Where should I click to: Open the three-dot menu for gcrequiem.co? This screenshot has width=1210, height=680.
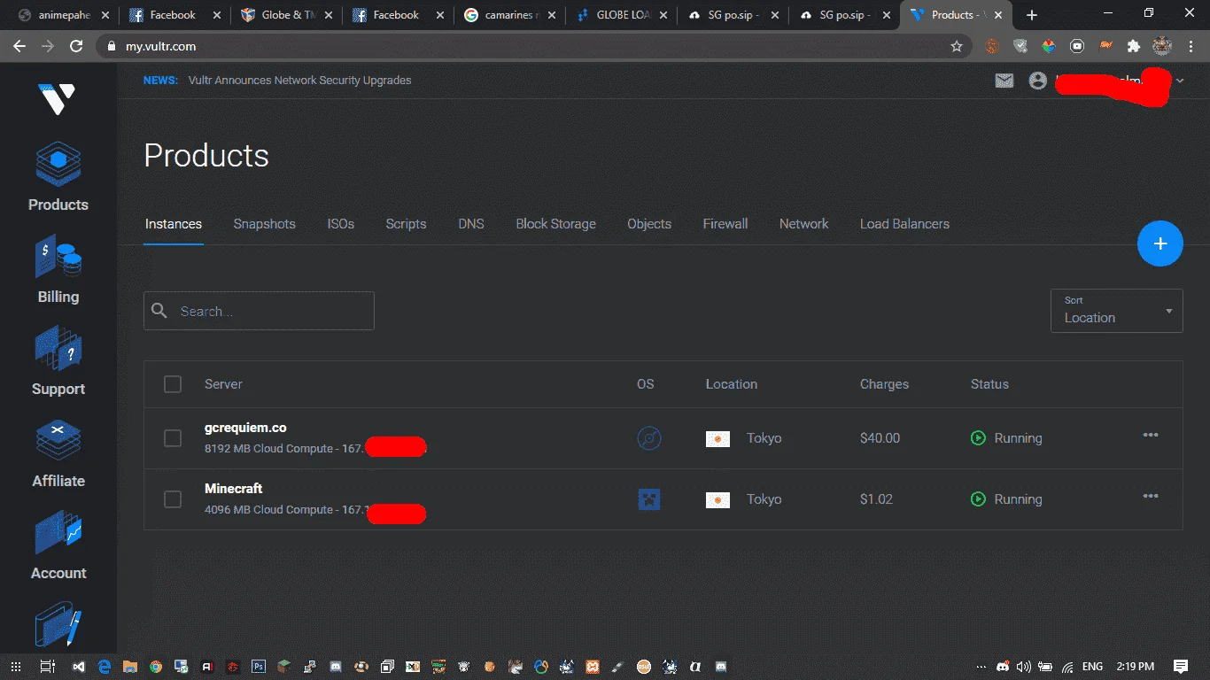point(1151,435)
